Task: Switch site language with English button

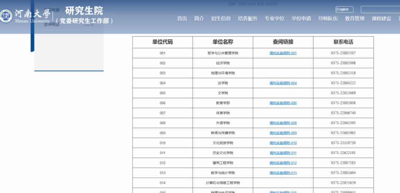Action: coord(344,10)
